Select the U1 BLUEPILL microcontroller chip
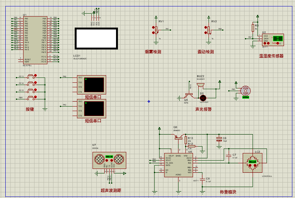The width and height of the screenshot is (295, 198). [35, 40]
